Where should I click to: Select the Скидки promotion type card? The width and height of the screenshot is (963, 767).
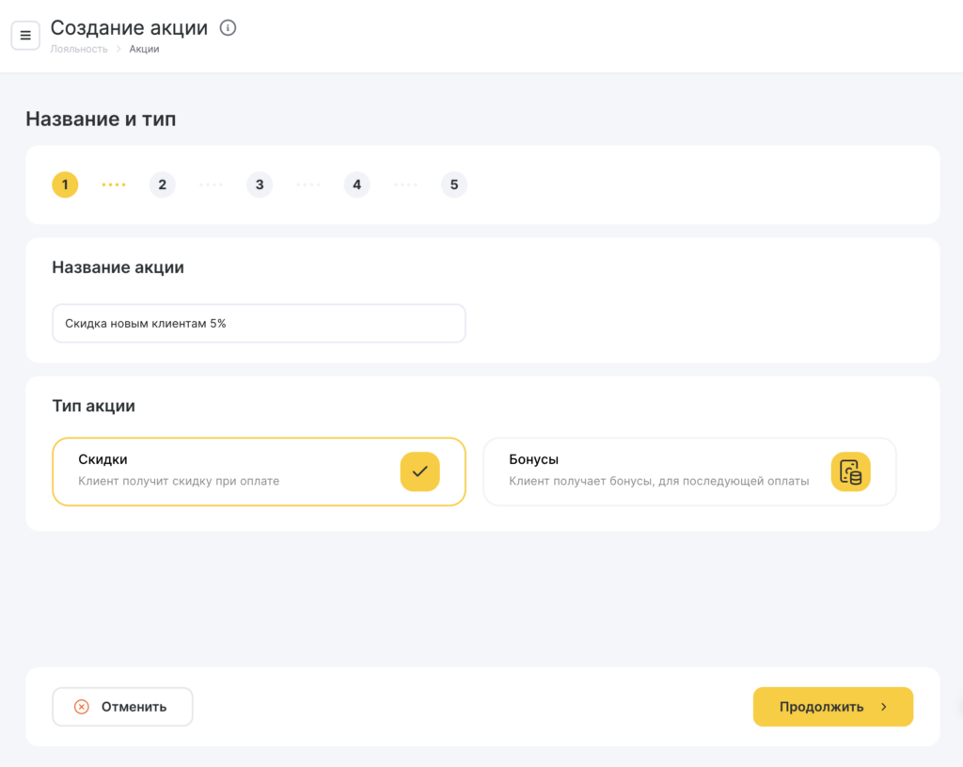[x=226, y=471]
